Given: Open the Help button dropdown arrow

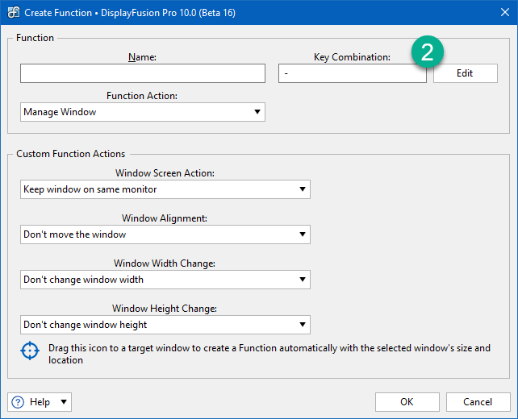Looking at the screenshot, I should [64, 402].
